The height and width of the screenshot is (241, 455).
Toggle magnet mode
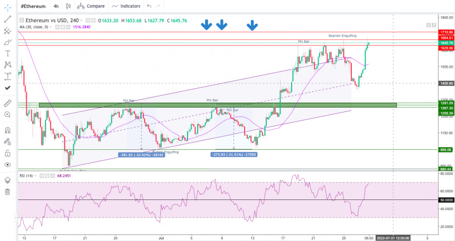(8, 130)
